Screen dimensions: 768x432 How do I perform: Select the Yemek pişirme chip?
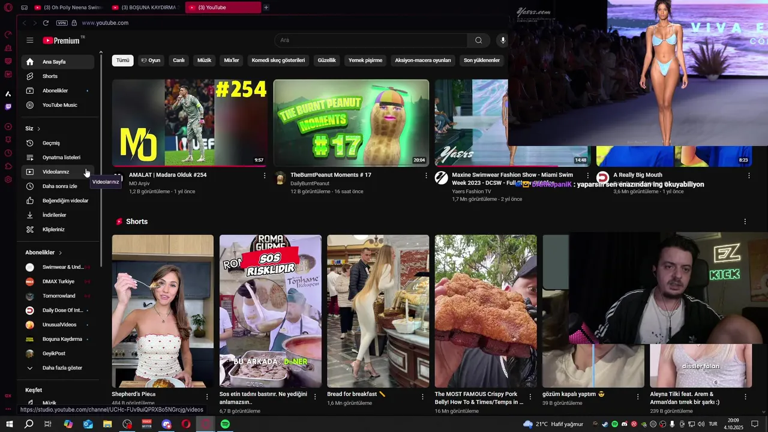(x=365, y=61)
